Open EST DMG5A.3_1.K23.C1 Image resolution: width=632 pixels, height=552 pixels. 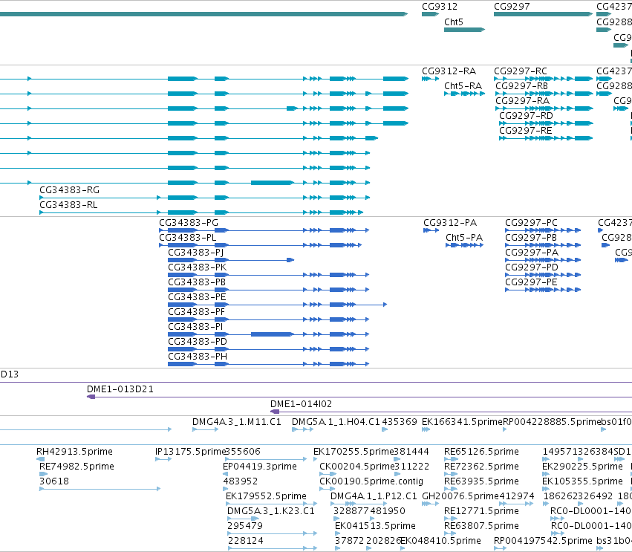[x=271, y=511]
